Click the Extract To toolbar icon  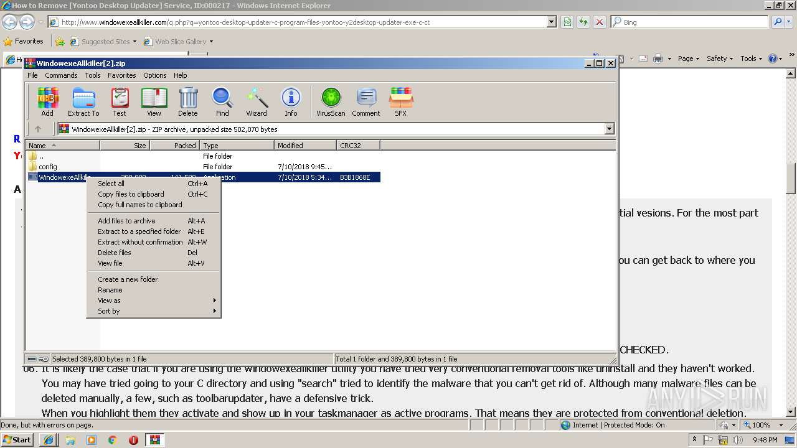83,101
